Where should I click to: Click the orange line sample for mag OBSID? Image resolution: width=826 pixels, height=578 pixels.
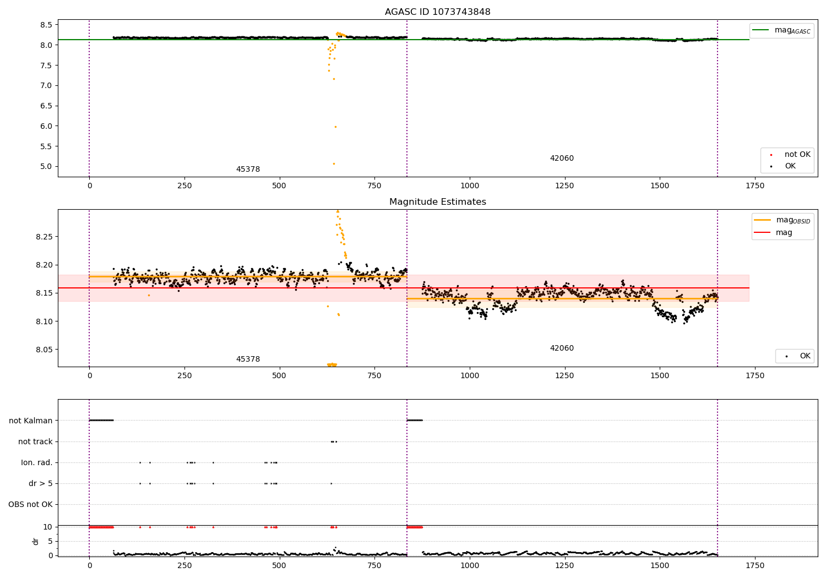(x=763, y=220)
